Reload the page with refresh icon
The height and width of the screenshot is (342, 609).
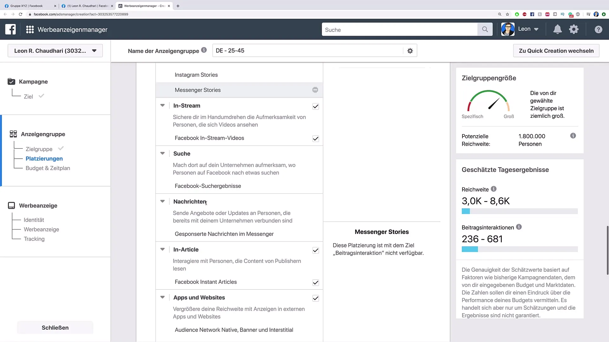(x=21, y=14)
